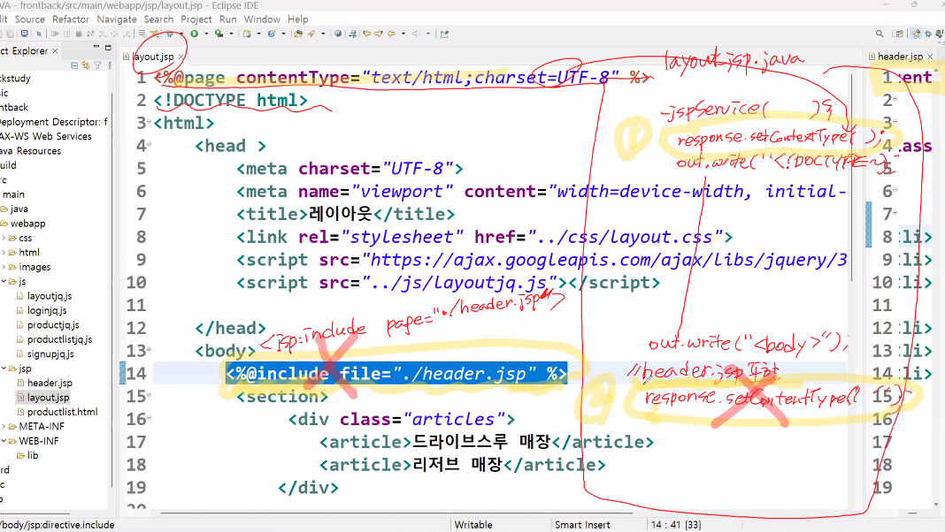Open the Refactor menu
This screenshot has width=945, height=532.
click(x=71, y=19)
